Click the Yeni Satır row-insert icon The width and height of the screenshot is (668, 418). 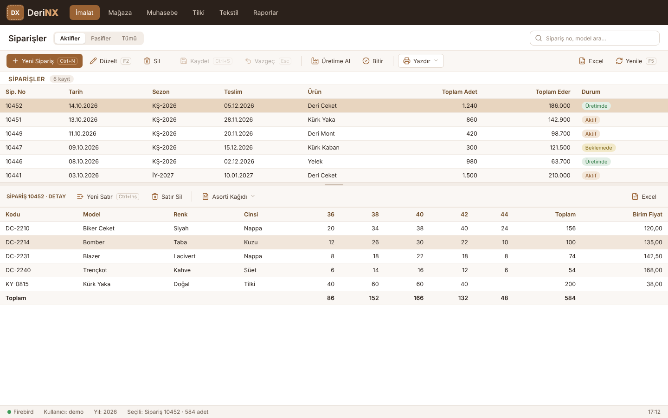pos(80,196)
